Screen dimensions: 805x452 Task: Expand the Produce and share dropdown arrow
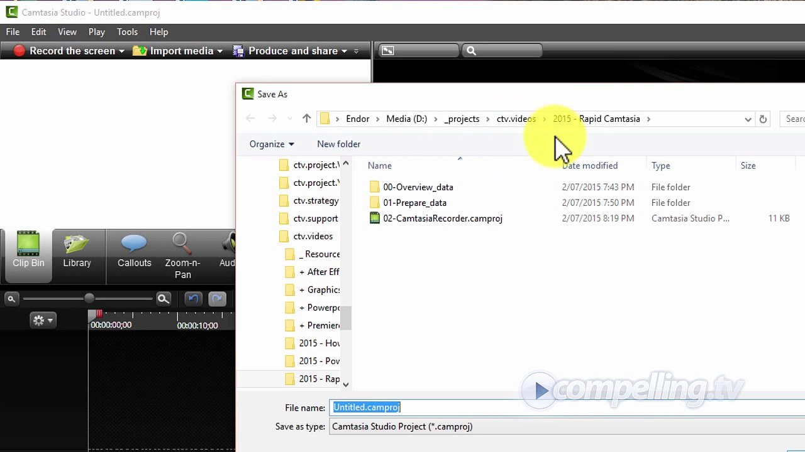344,51
